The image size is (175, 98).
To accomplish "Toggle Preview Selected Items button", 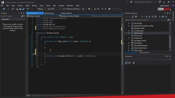I will [166, 17].
